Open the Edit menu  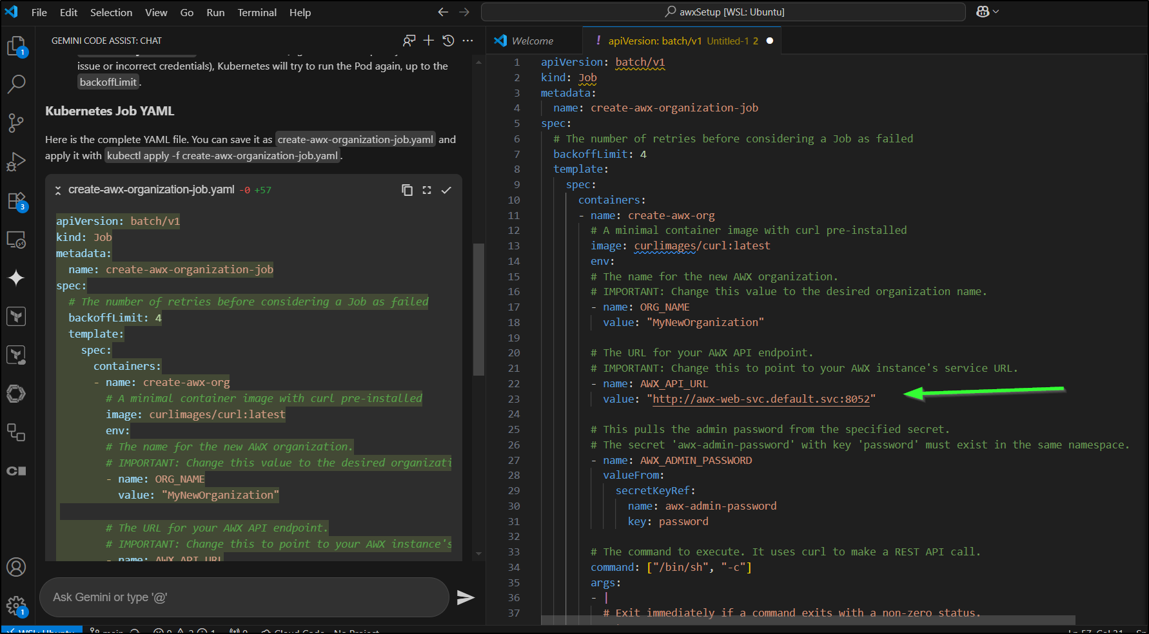(69, 12)
